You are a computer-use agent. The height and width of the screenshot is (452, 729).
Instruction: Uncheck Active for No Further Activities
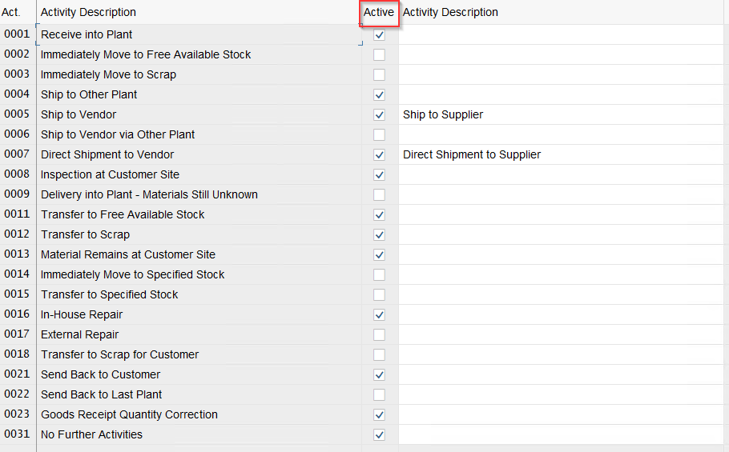point(379,435)
